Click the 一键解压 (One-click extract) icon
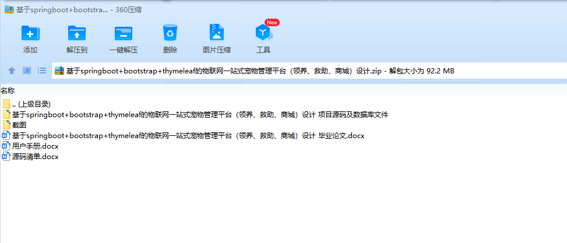The image size is (567, 243). pyautogui.click(x=124, y=33)
